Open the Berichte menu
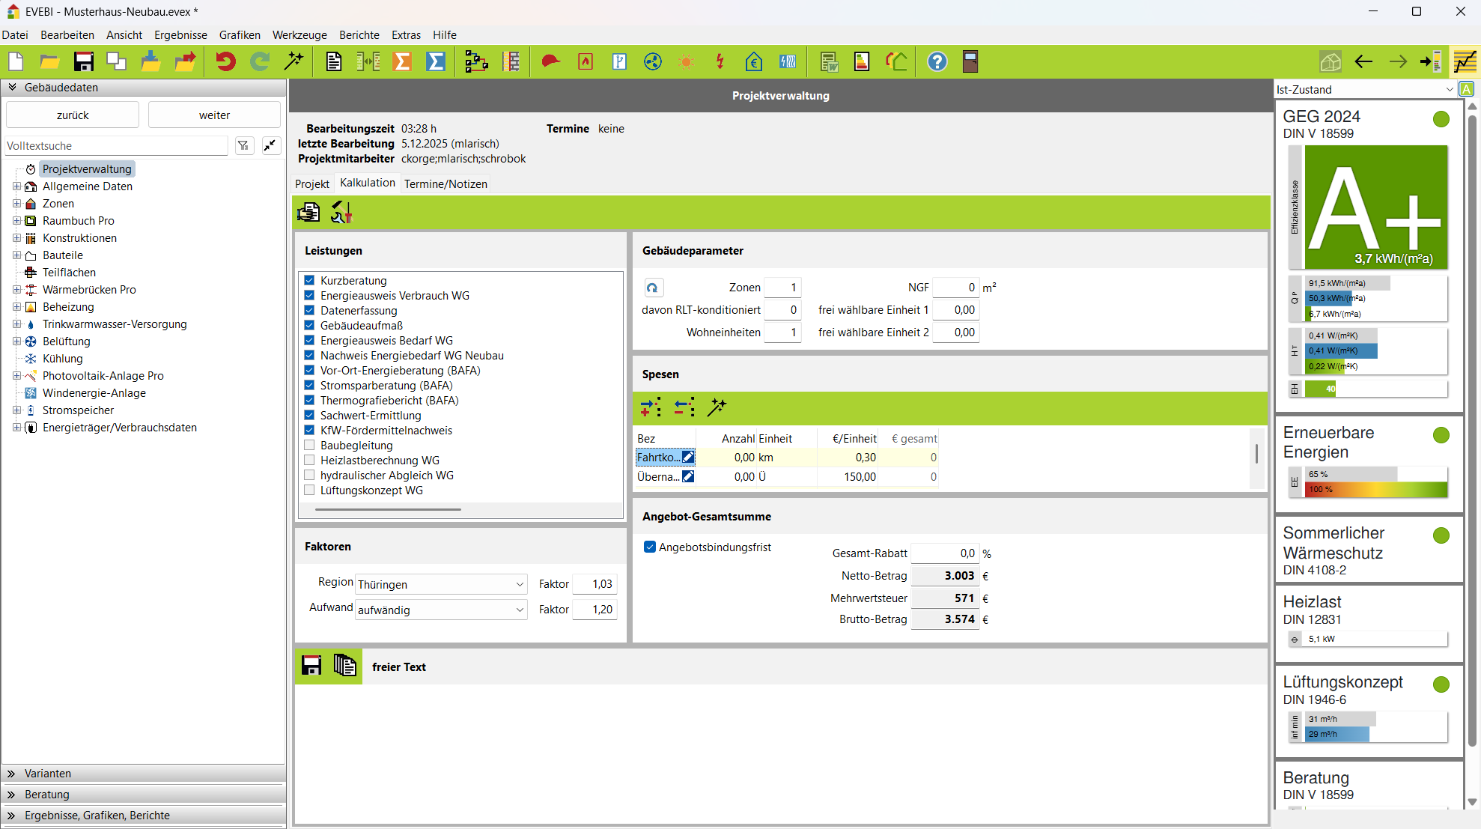The width and height of the screenshot is (1481, 829). (x=359, y=34)
